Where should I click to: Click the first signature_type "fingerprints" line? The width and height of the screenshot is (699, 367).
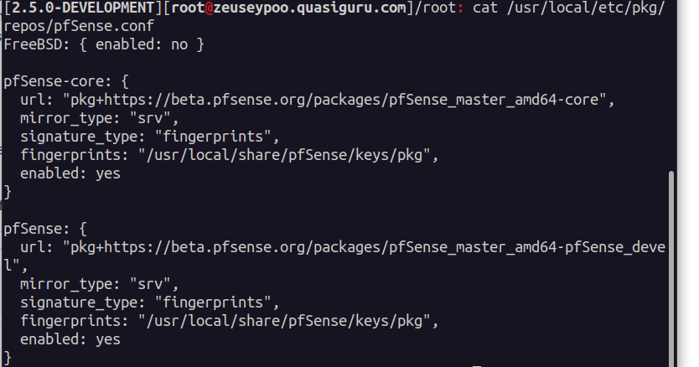[150, 137]
